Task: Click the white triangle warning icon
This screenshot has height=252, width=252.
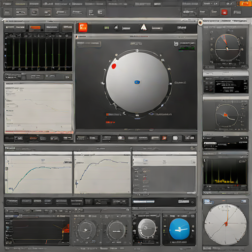Action: (144, 27)
